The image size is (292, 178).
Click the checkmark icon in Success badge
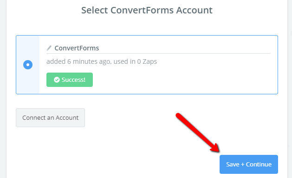[57, 80]
